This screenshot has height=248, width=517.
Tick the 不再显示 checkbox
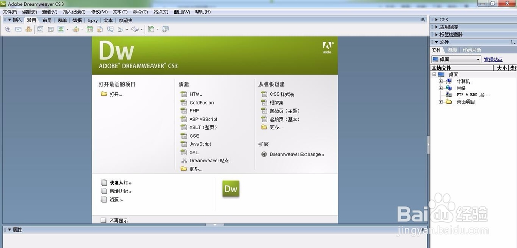(103, 220)
